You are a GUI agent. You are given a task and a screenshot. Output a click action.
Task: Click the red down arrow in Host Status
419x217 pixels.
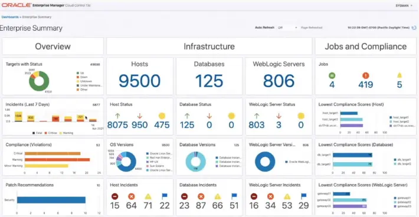[139, 116]
